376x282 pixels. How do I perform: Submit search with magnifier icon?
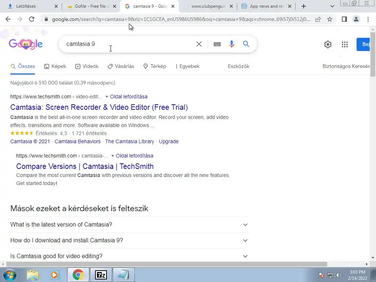pos(246,44)
